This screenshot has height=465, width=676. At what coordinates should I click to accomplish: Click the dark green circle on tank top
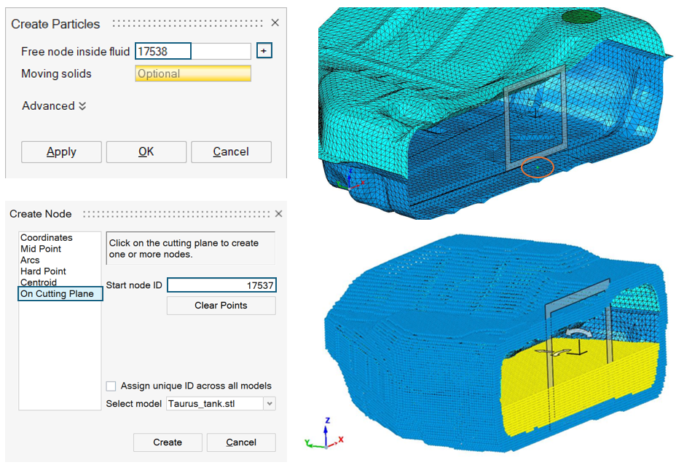click(581, 17)
